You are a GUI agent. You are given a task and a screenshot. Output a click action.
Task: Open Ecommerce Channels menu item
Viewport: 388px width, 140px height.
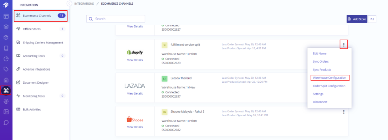coord(41,16)
